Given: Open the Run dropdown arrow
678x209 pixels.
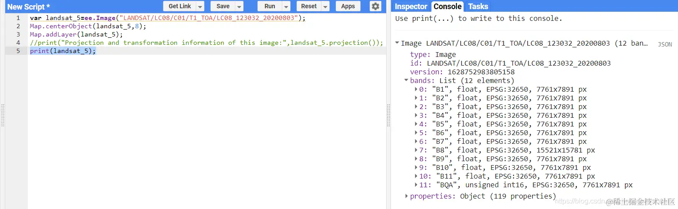Looking at the screenshot, I should (x=286, y=6).
